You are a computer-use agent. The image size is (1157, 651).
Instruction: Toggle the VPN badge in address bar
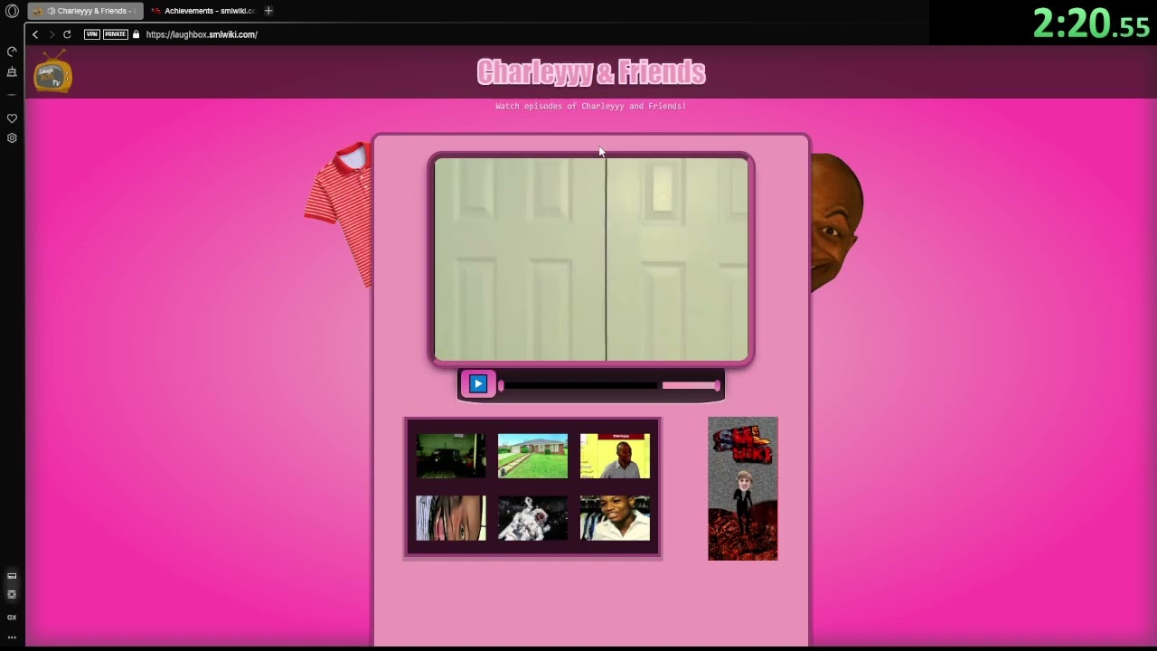pos(91,34)
